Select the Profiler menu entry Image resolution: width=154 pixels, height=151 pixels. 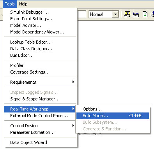coord(40,65)
